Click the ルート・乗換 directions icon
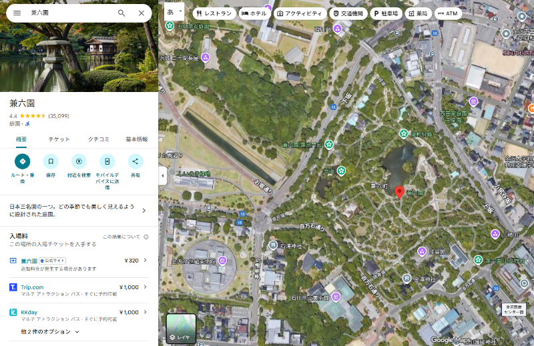The image size is (534, 346). click(x=23, y=161)
